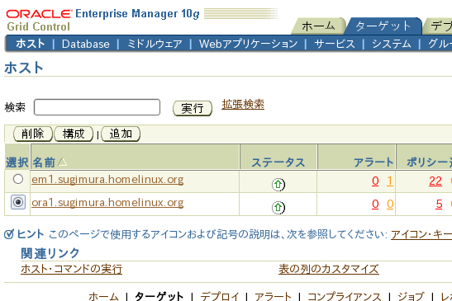Select radio button for ora1.sugimura.homelinux.org
Viewport: 452px width, 301px height.
point(18,202)
